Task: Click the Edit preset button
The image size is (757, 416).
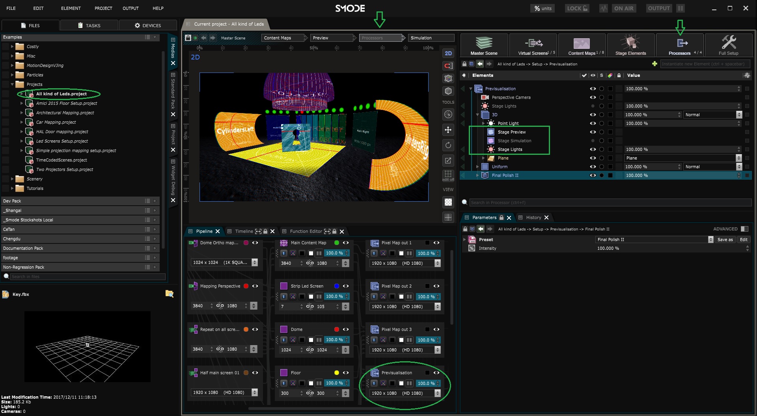Action: [744, 240]
